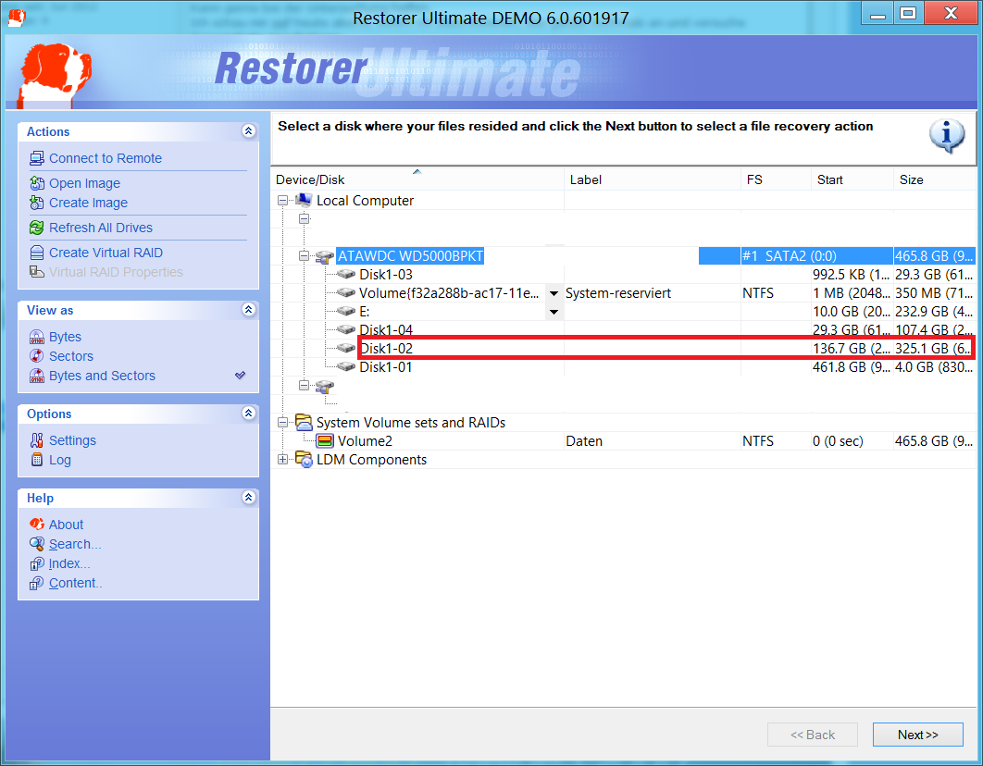Choose Create Image action

point(88,203)
